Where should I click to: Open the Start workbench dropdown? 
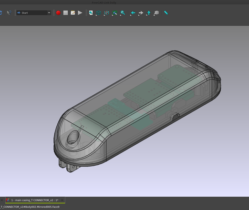point(33,13)
